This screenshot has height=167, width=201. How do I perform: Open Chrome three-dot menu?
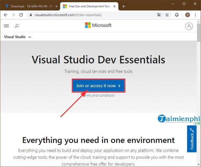click(196, 15)
